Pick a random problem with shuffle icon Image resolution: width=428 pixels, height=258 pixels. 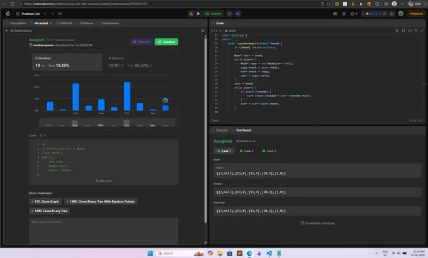60,14
